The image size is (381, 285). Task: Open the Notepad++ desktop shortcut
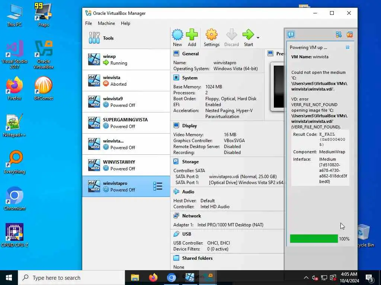(15, 125)
